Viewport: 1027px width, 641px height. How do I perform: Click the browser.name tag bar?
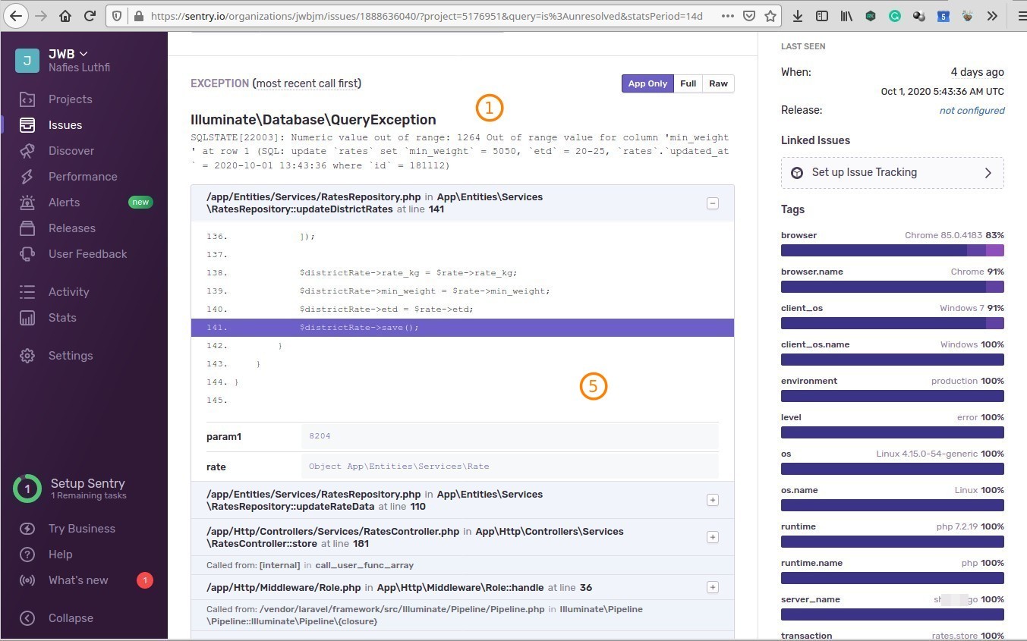(x=892, y=287)
